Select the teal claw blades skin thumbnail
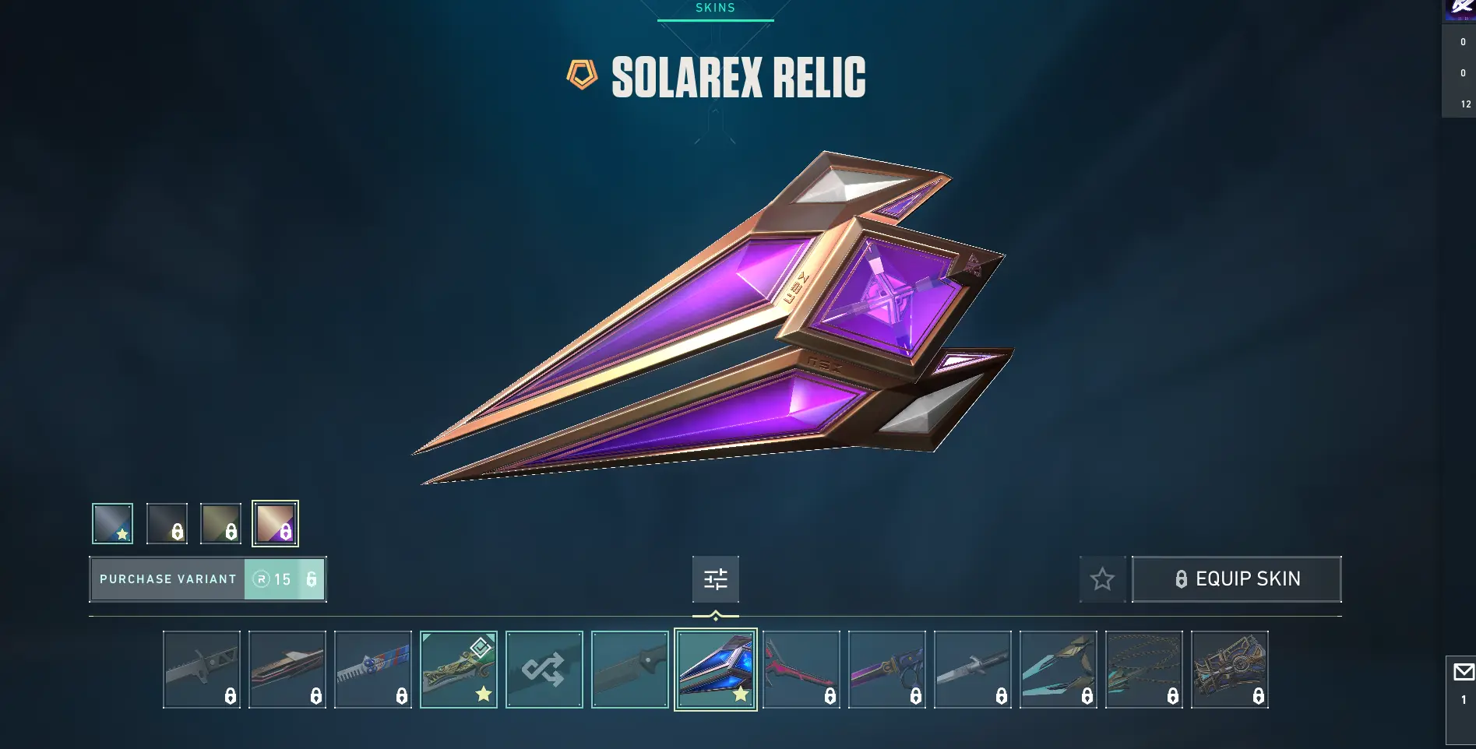The image size is (1476, 749). 1058,670
